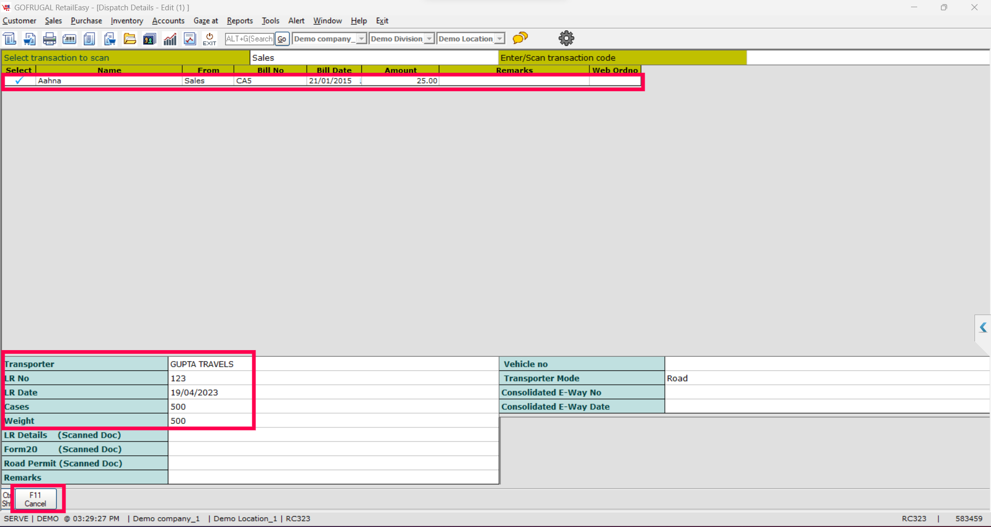Click the Web Ordno column header

(615, 70)
